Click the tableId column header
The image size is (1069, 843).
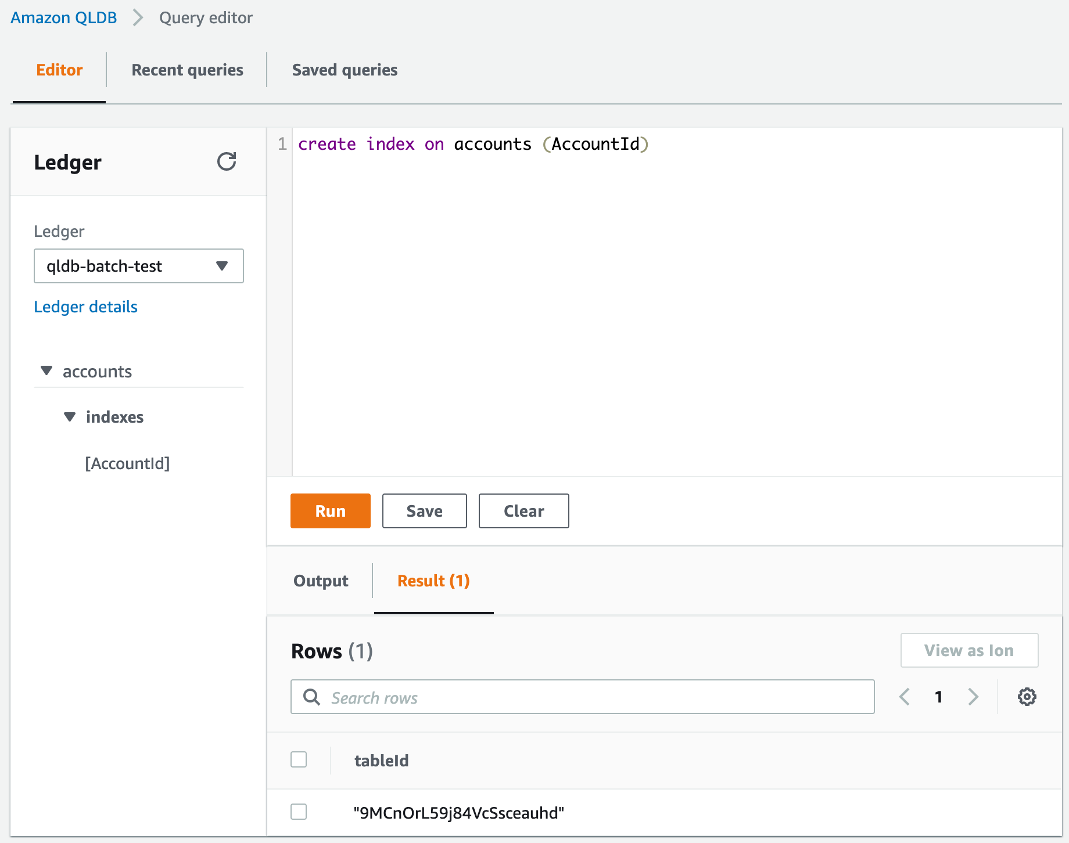click(382, 761)
